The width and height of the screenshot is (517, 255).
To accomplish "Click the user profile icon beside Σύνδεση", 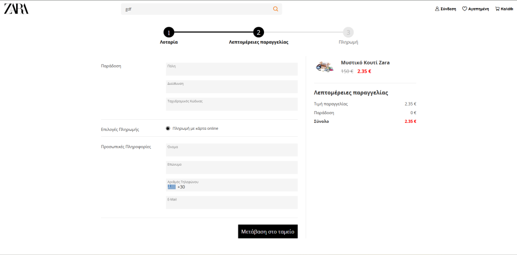I will [x=437, y=9].
